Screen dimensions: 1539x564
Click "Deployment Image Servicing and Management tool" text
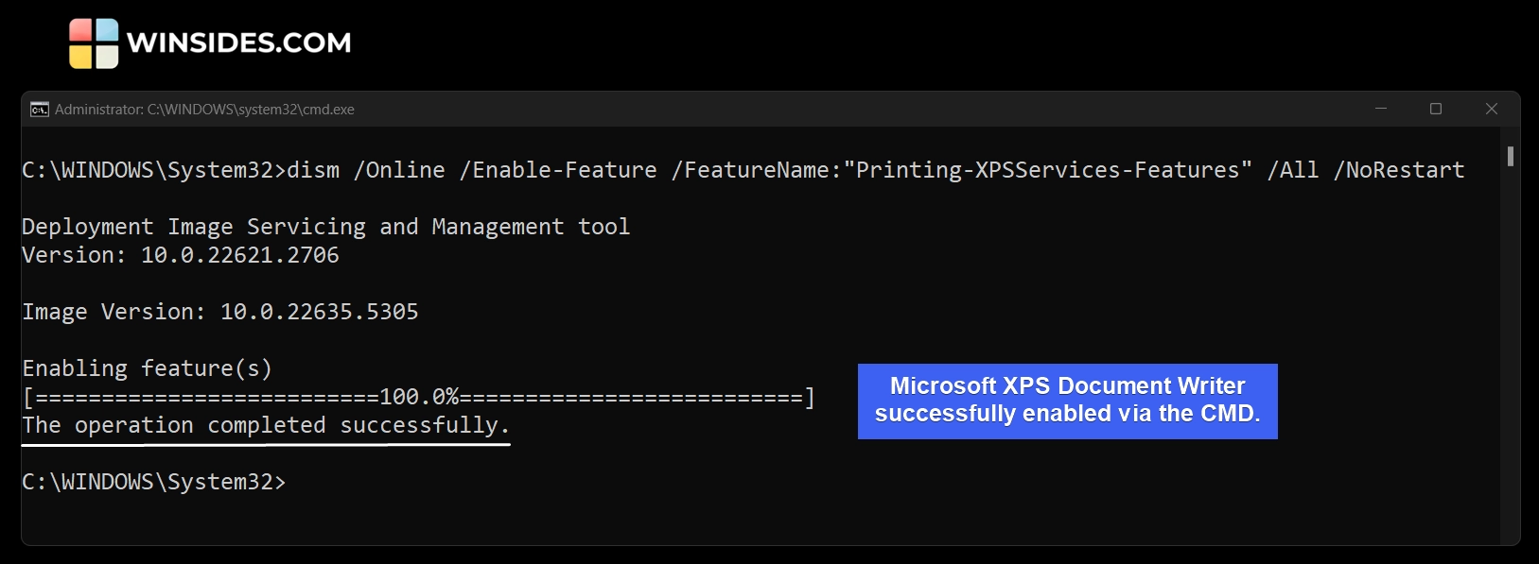point(325,227)
